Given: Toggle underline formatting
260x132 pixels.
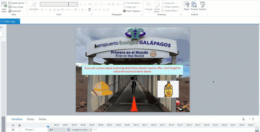Looking at the screenshot, I should tap(50, 10).
